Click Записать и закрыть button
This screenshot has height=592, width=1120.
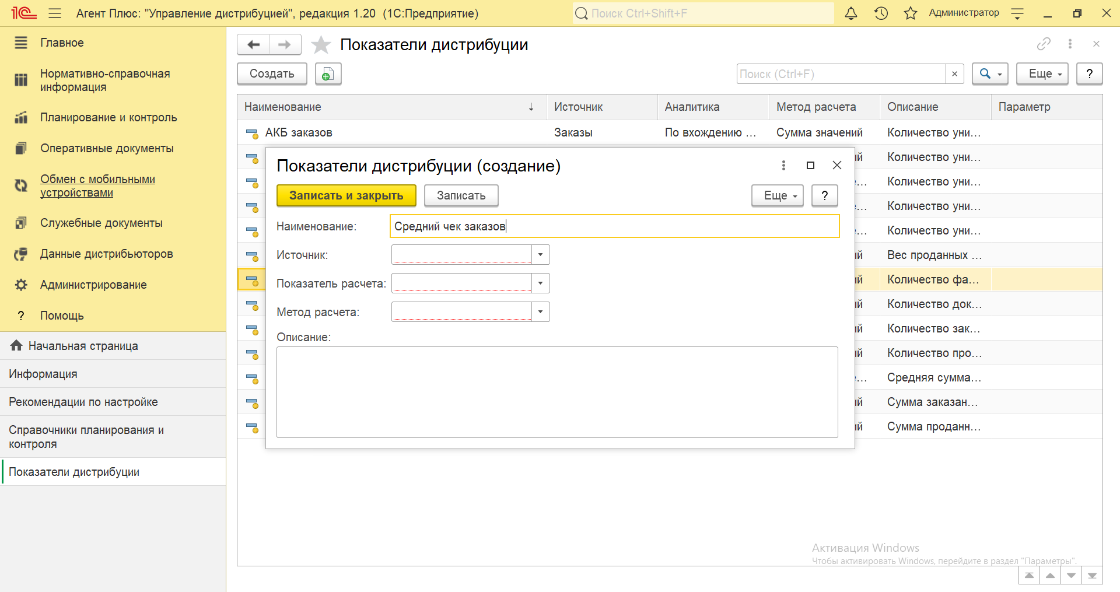pyautogui.click(x=346, y=195)
